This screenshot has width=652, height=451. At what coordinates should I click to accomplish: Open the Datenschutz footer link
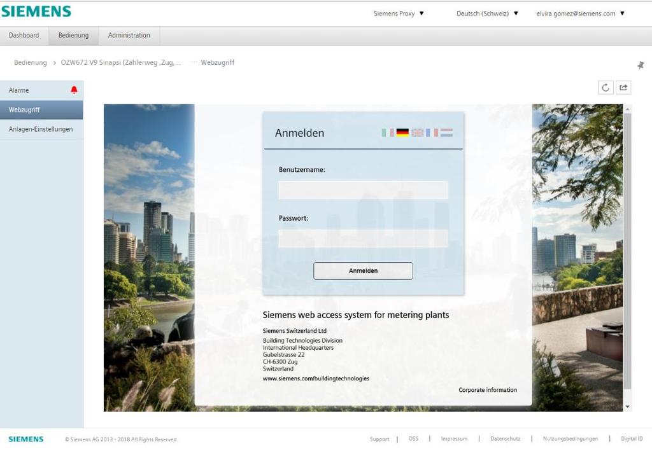pos(505,438)
